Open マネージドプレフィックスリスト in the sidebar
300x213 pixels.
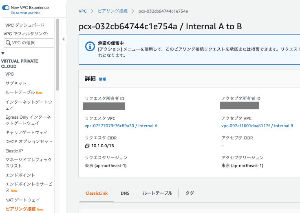[x=29, y=163]
